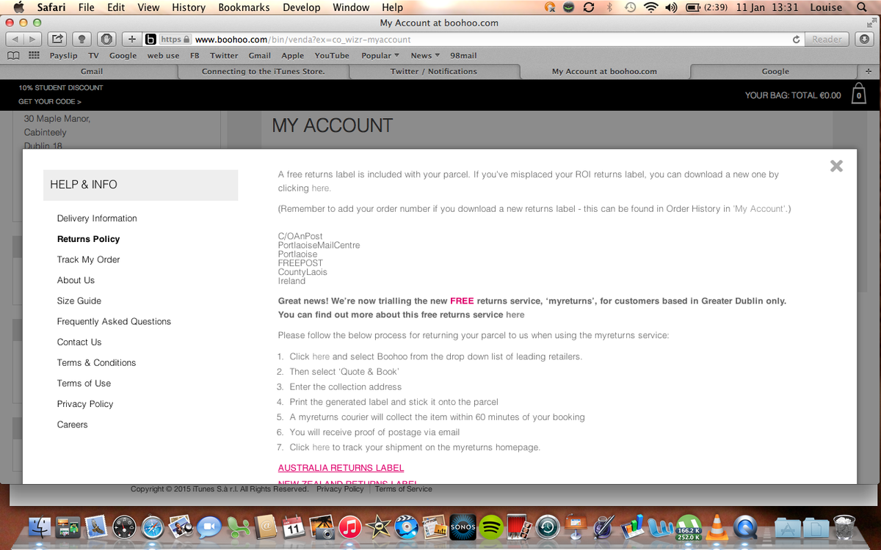
Task: Add a new Safari tab
Action: coord(869,71)
